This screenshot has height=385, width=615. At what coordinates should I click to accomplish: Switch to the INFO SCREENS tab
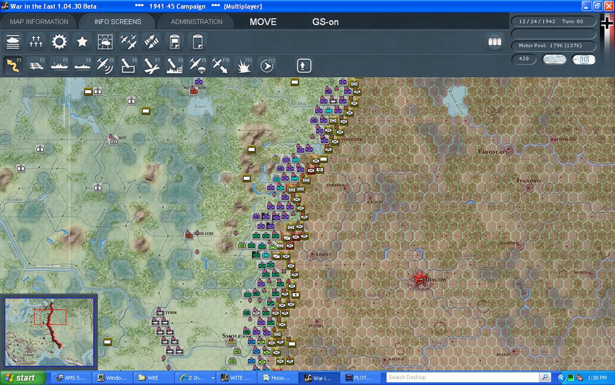point(118,22)
